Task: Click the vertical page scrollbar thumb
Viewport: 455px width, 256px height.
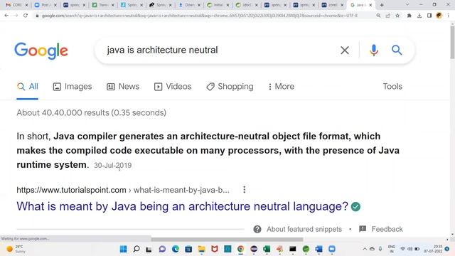Action: click(452, 42)
